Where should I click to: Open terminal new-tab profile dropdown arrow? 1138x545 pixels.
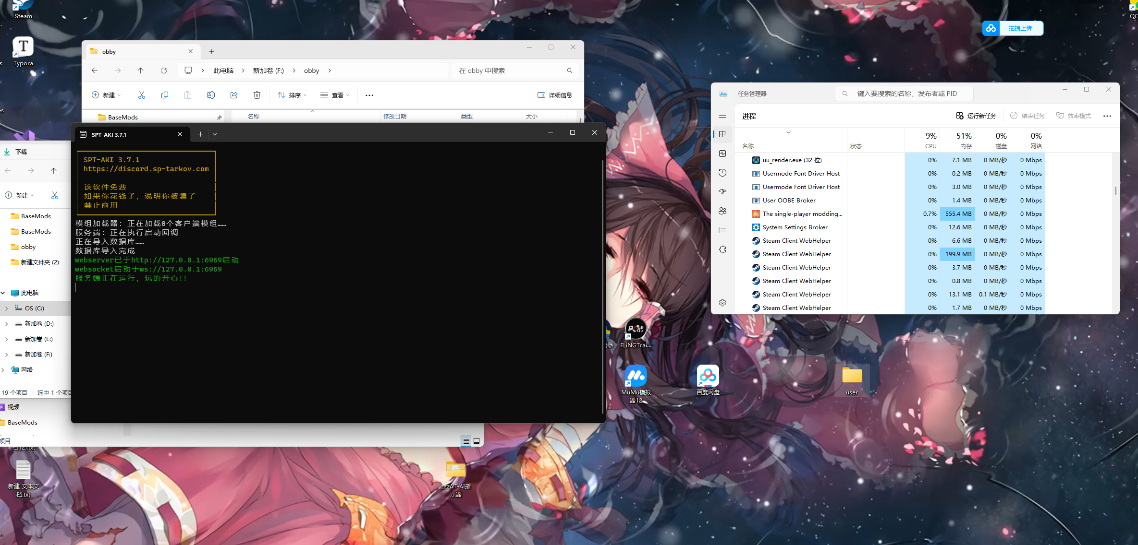[x=215, y=134]
